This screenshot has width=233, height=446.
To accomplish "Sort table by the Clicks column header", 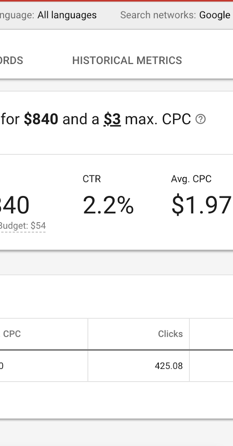I will click(170, 334).
